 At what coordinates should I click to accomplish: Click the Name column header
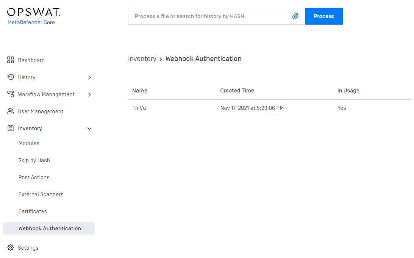[140, 91]
